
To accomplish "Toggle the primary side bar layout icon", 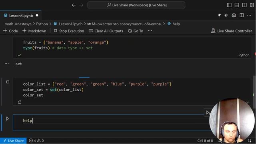I will (229, 5).
